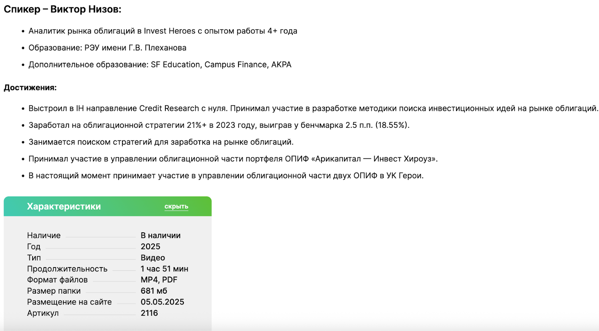Click the bullet starting with "Занимается поиском стратегий"
The image size is (599, 331).
(x=161, y=142)
